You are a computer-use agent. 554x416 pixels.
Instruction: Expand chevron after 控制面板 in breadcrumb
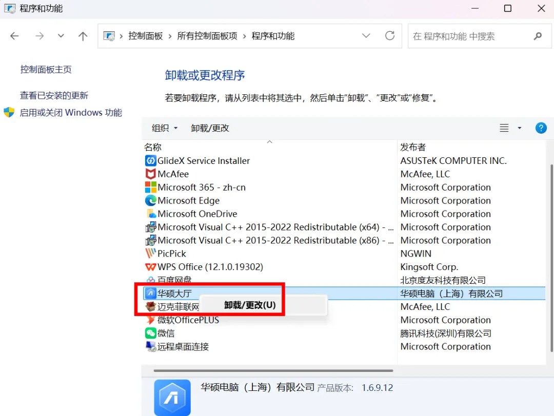pos(170,36)
